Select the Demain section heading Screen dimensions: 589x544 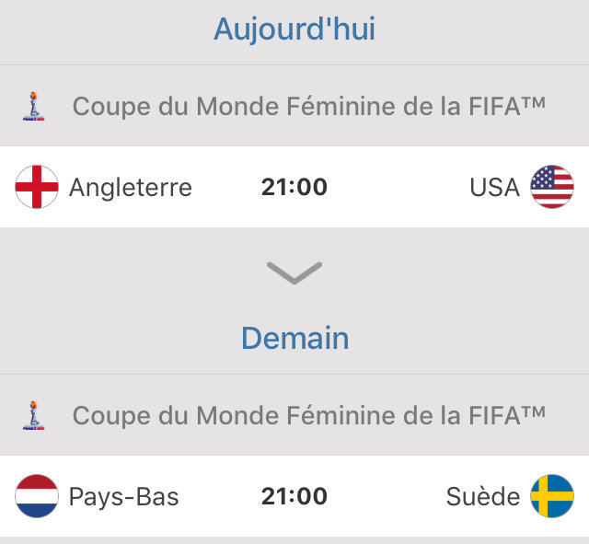point(294,338)
